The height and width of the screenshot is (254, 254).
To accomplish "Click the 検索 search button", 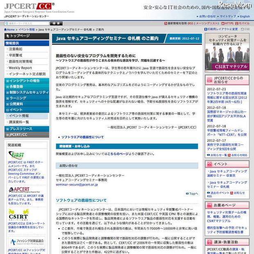I will (x=56, y=23).
